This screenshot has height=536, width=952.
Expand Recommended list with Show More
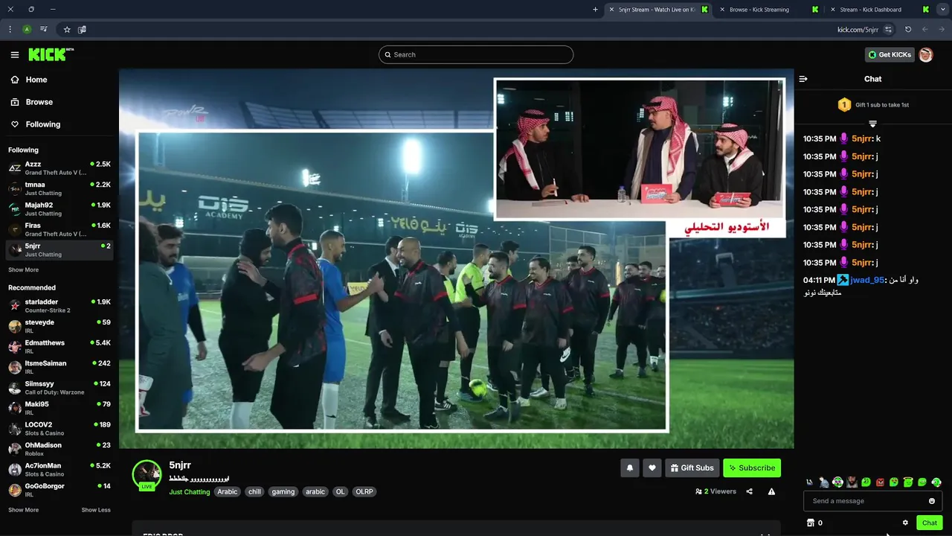point(23,510)
